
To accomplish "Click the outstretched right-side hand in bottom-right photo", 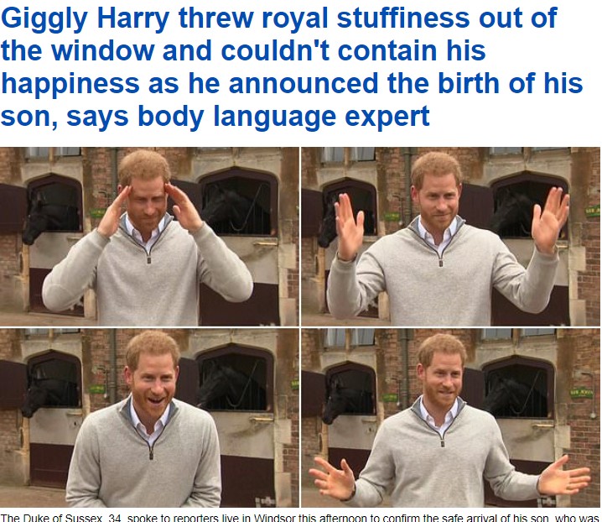I will click(564, 477).
